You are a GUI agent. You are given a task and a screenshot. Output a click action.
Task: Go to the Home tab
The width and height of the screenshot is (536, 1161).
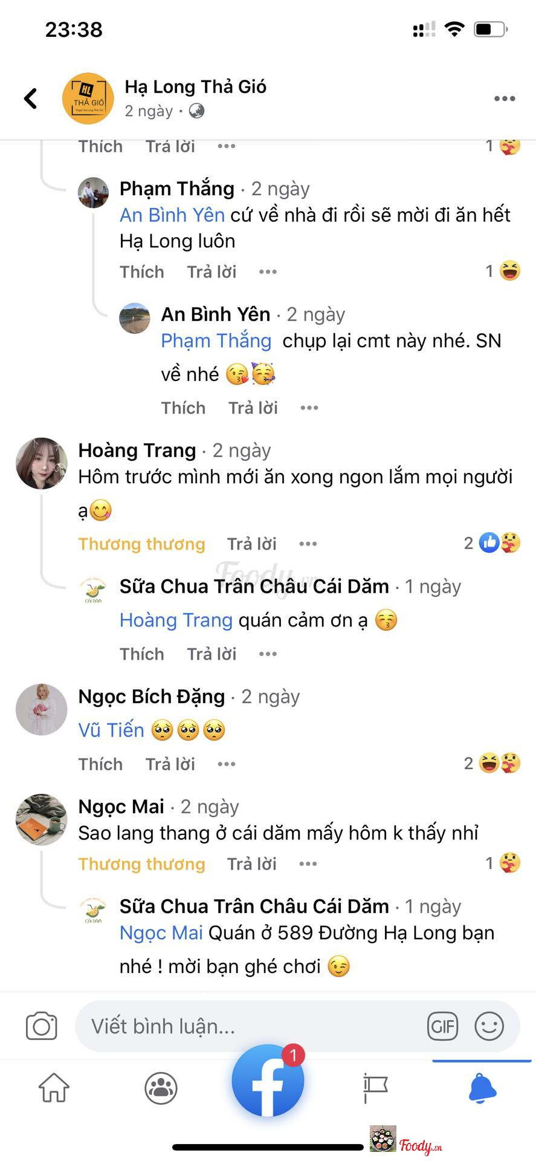(54, 1088)
